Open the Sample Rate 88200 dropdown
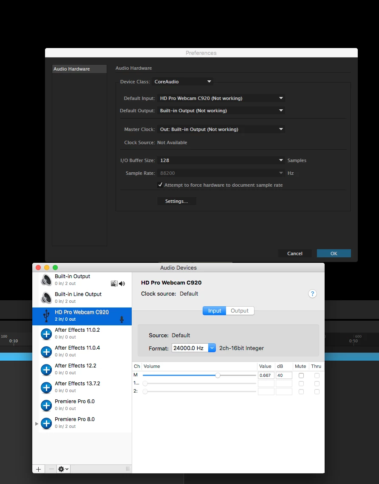 (x=221, y=173)
